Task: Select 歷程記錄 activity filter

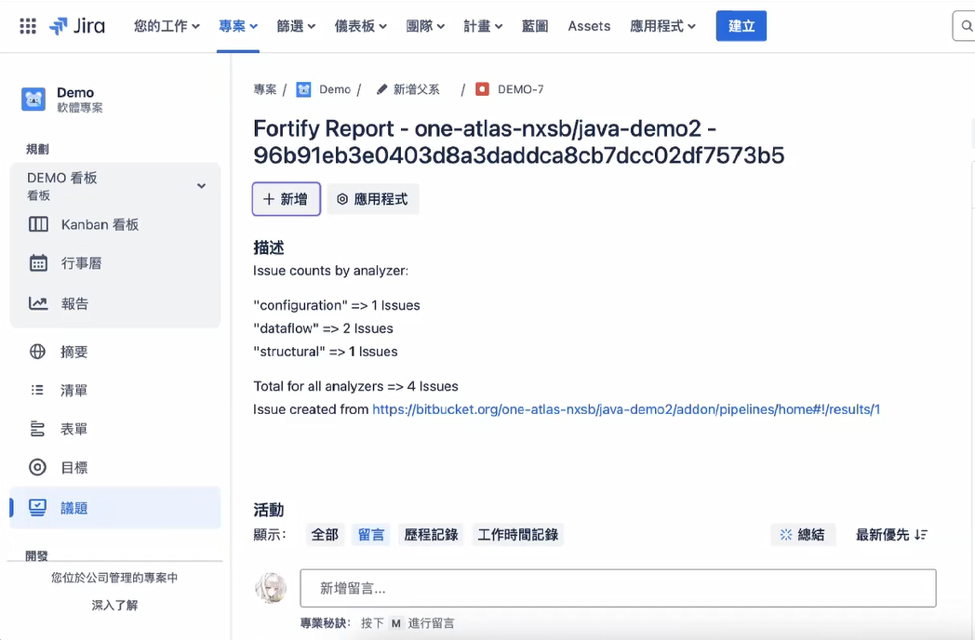Action: [431, 535]
